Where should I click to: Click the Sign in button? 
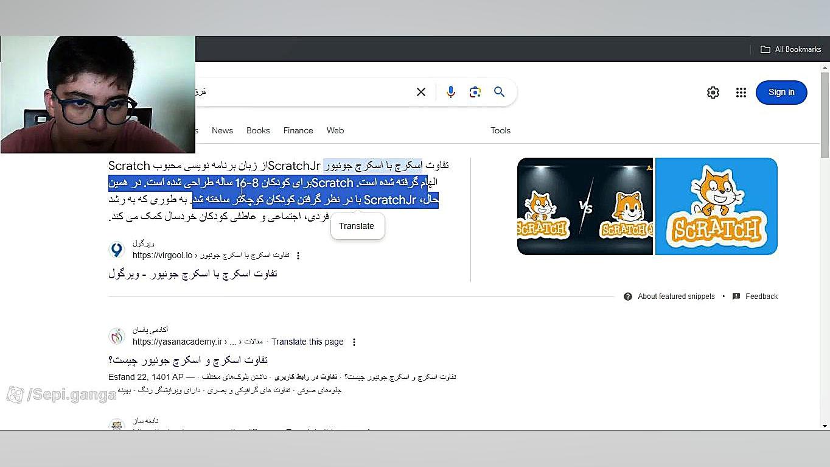pyautogui.click(x=781, y=93)
